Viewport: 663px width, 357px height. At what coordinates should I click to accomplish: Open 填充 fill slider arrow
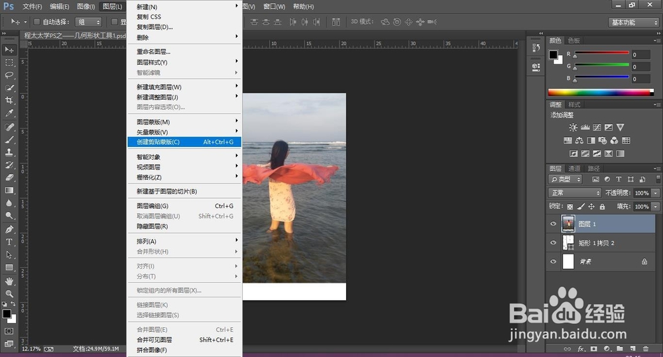click(x=656, y=207)
